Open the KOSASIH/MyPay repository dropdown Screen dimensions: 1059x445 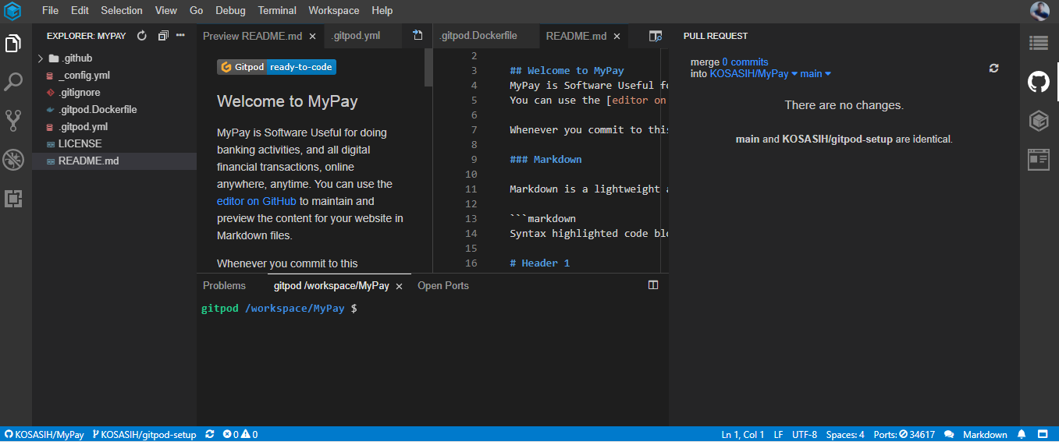tap(754, 73)
